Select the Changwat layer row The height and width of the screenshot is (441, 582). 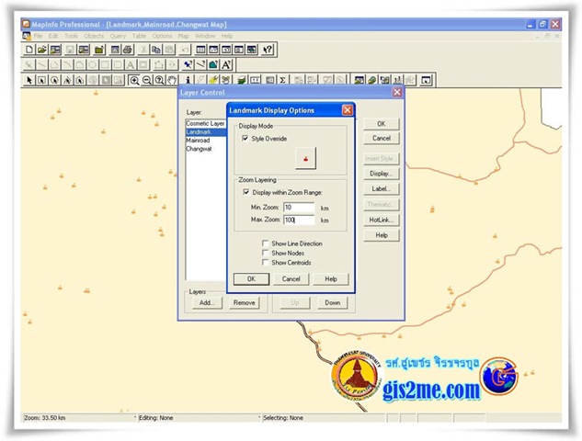pos(206,149)
